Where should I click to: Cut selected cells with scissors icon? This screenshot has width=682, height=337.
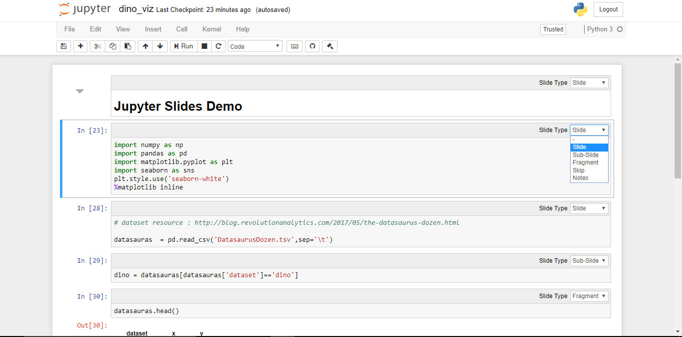(97, 46)
